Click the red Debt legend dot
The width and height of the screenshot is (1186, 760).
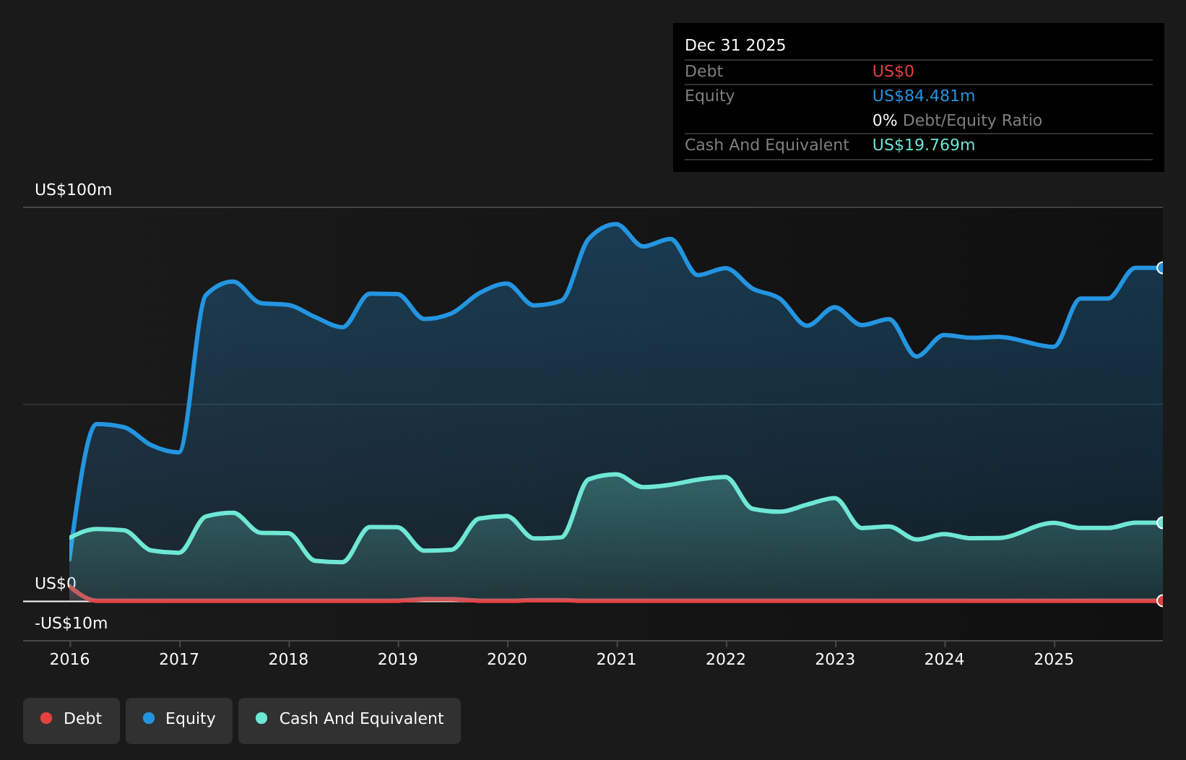click(46, 718)
